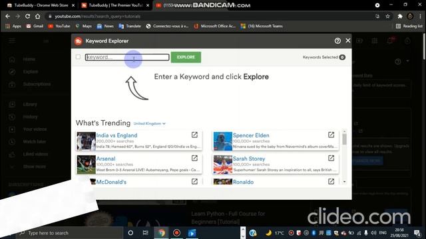Viewport: 426px width, 239px height.
Task: Reload the current page
Action: pyautogui.click(x=27, y=16)
